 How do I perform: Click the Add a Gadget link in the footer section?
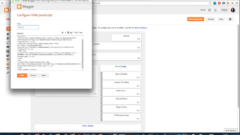(x=88, y=126)
